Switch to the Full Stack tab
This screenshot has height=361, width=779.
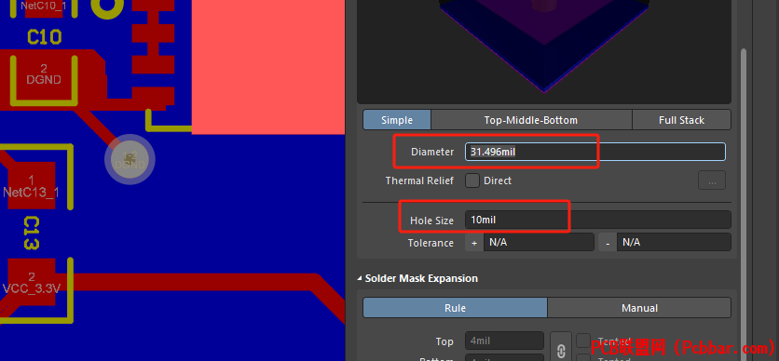tap(682, 120)
